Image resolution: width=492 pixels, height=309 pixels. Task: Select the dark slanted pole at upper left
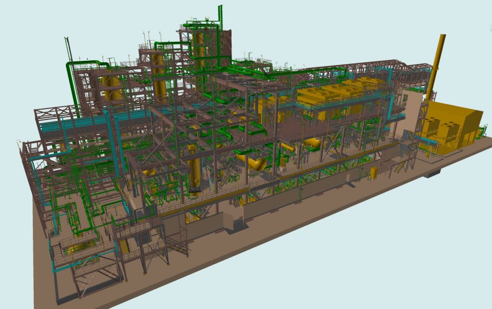pyautogui.click(x=68, y=48)
